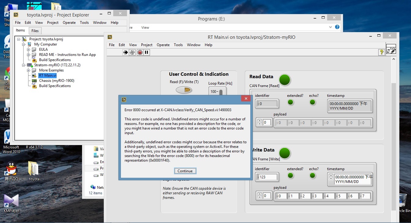Click write payload cell containing 3

coord(317,196)
